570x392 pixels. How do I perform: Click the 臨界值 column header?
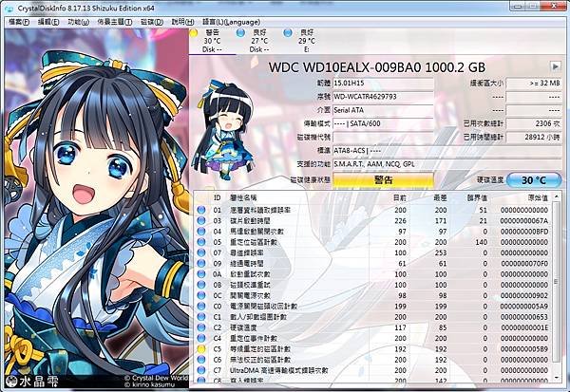[477, 198]
